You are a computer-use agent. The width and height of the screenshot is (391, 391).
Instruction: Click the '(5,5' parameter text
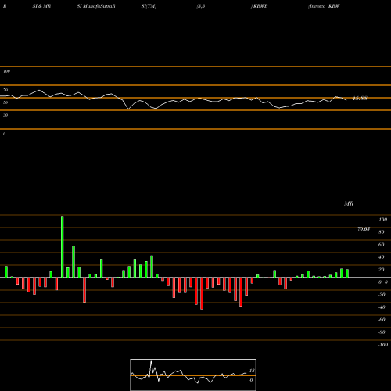click(x=201, y=6)
